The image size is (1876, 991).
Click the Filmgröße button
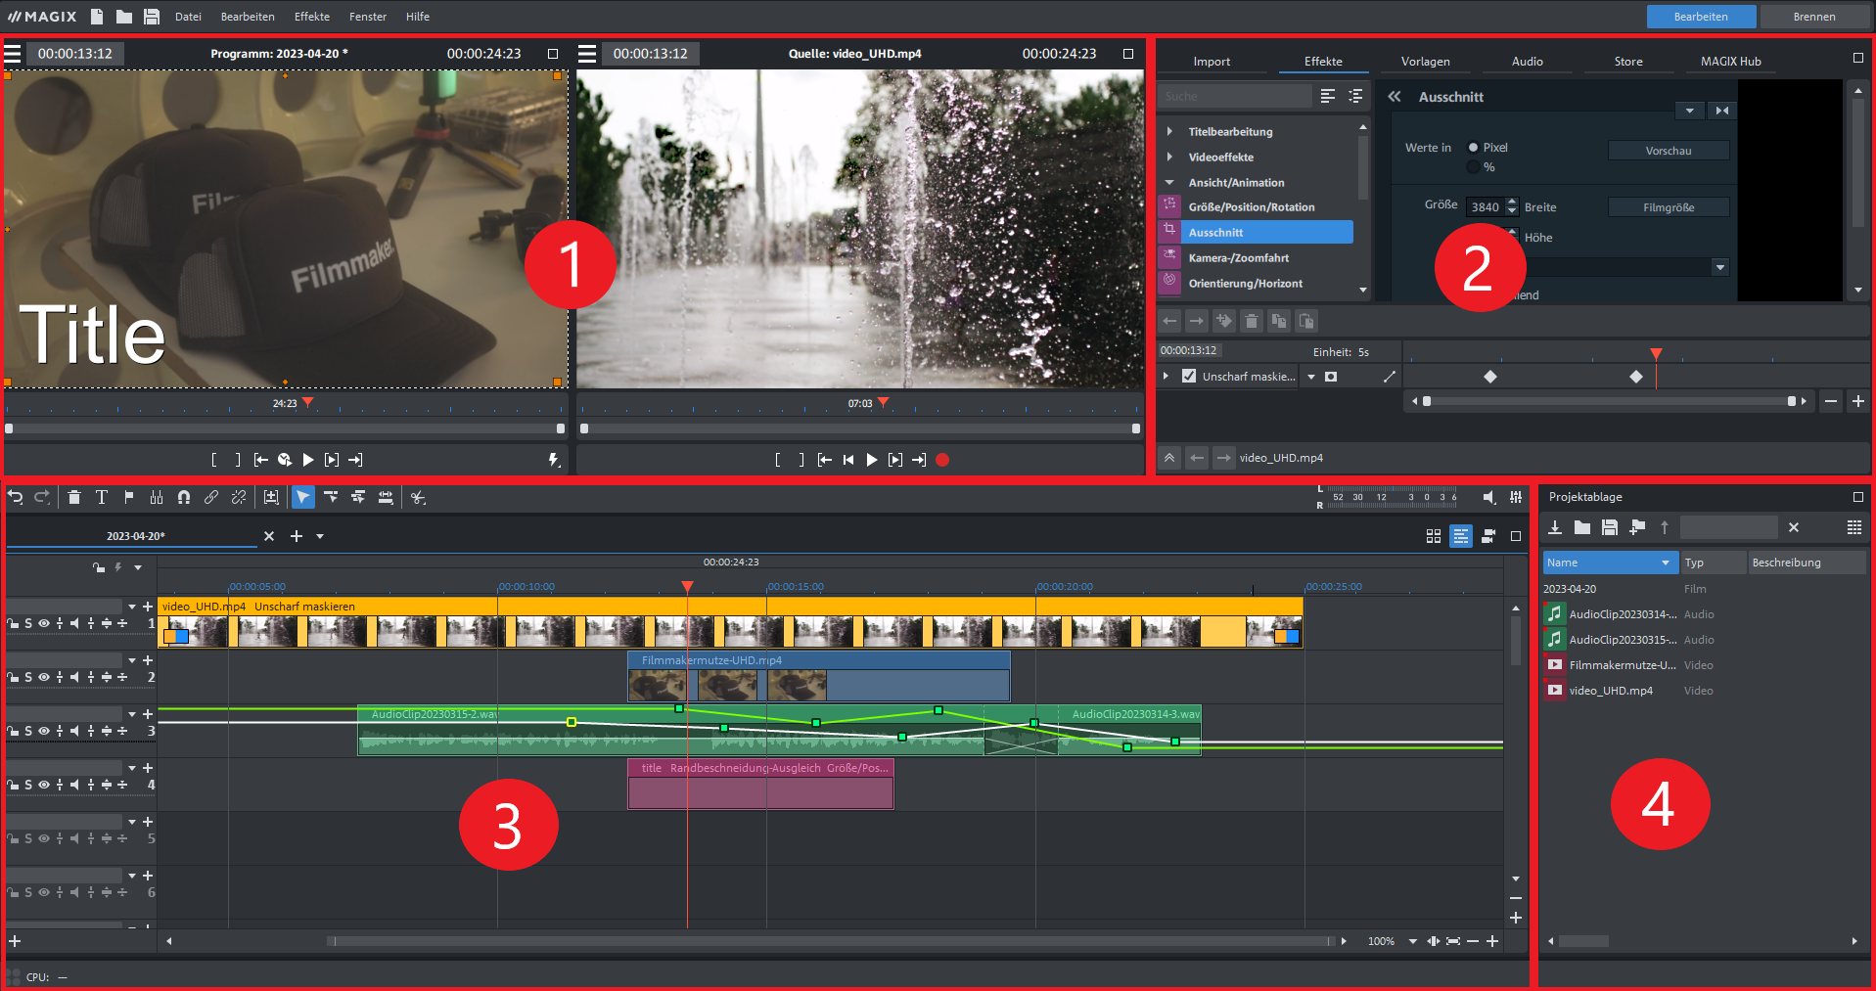coord(1669,207)
